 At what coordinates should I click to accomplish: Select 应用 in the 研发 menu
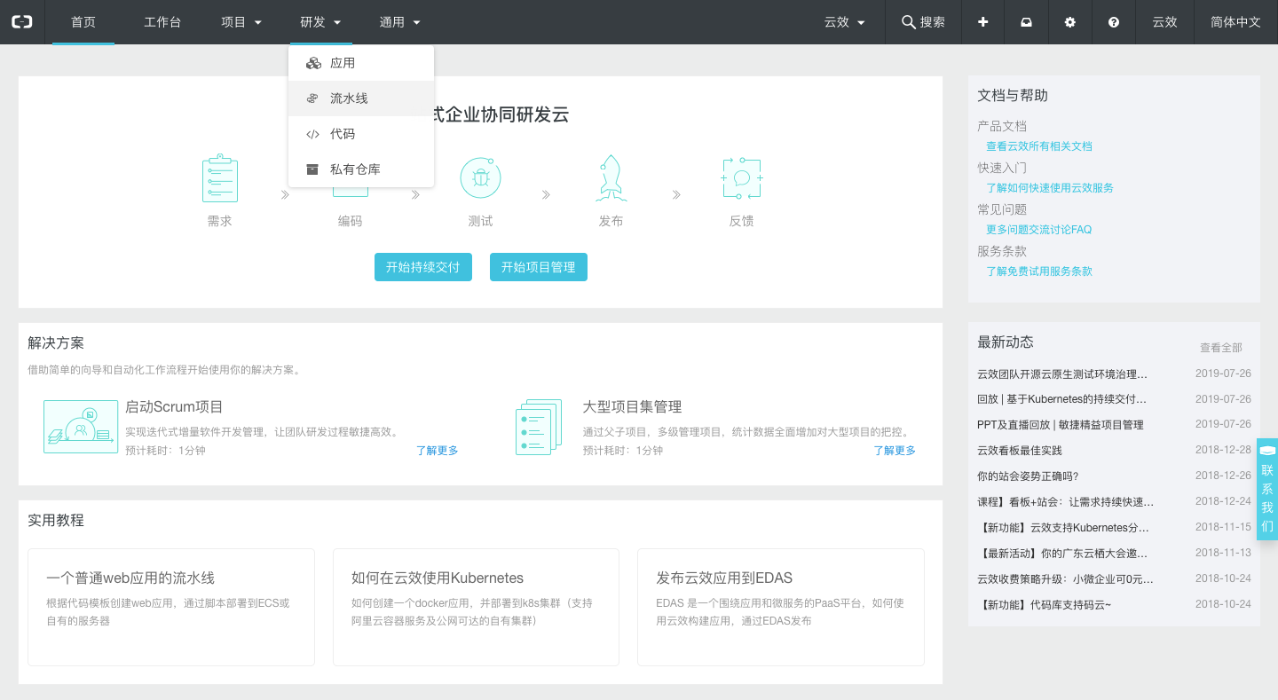[361, 63]
